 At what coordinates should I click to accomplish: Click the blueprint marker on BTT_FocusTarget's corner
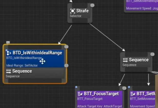76,87
